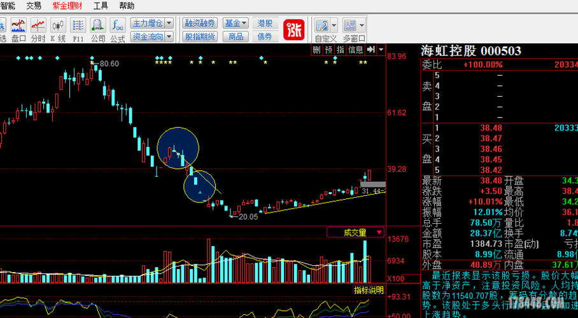Open the 智能 menu
578x318 pixels.
click(8, 6)
